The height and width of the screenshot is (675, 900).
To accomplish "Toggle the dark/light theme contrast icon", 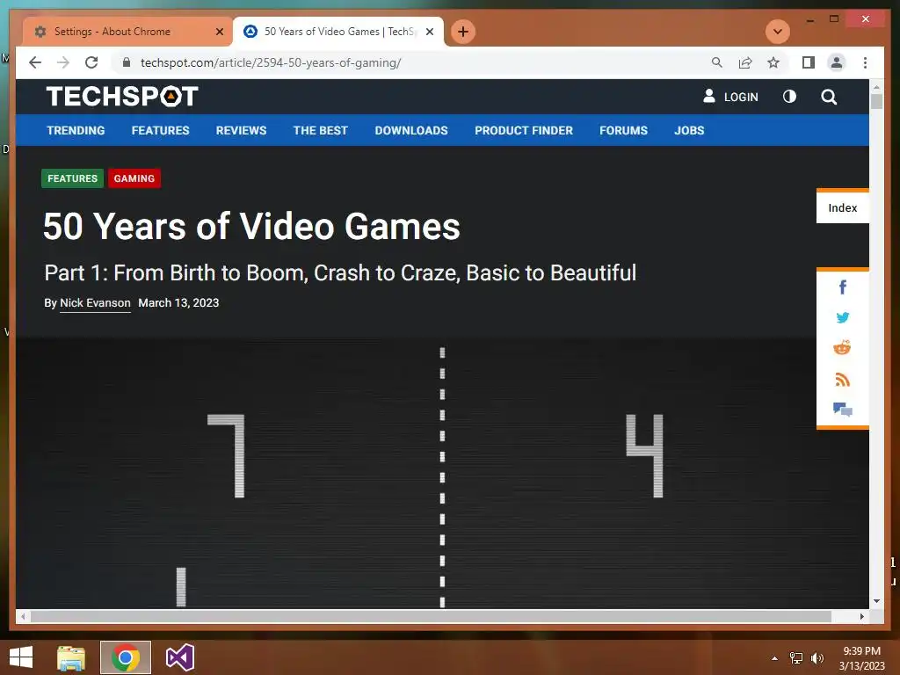I will pyautogui.click(x=790, y=97).
